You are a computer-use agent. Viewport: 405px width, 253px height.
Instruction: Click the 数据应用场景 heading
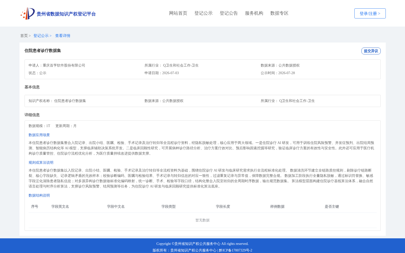click(39, 135)
